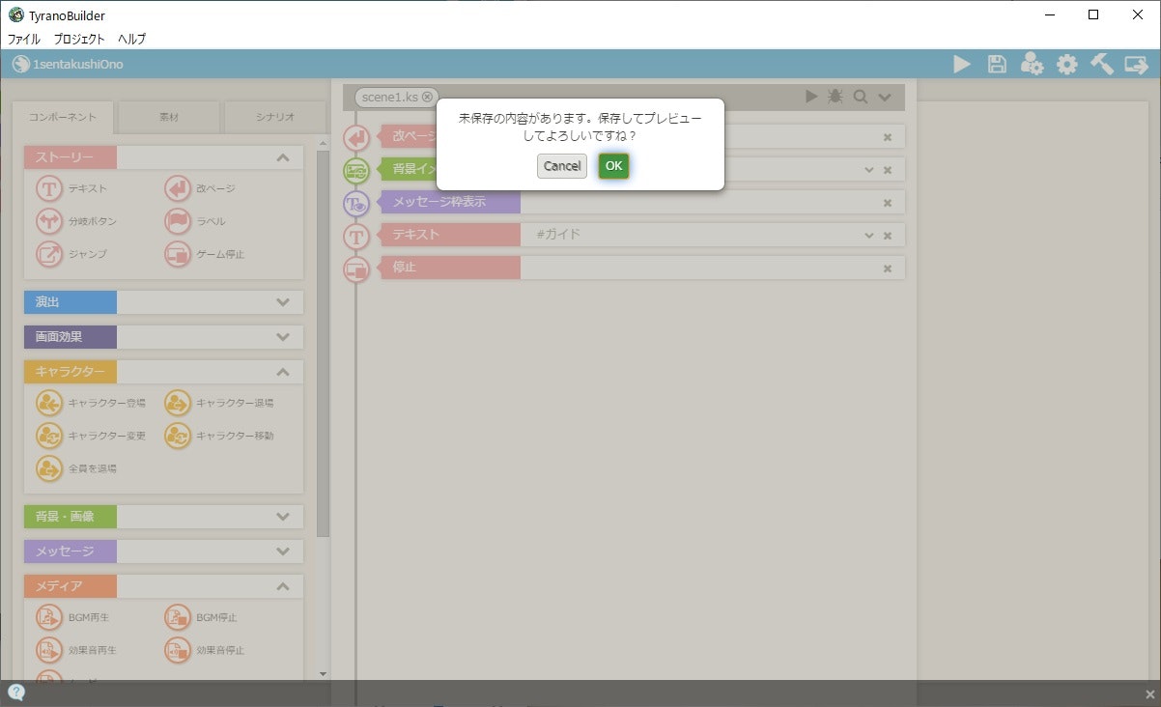Add a キャラクター登場 component
The height and width of the screenshot is (707, 1161).
[x=91, y=403]
